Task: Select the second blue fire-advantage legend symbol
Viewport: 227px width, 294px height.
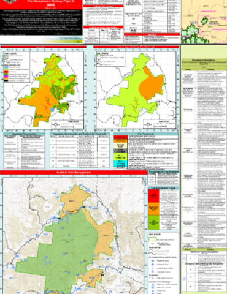Action: [153, 265]
